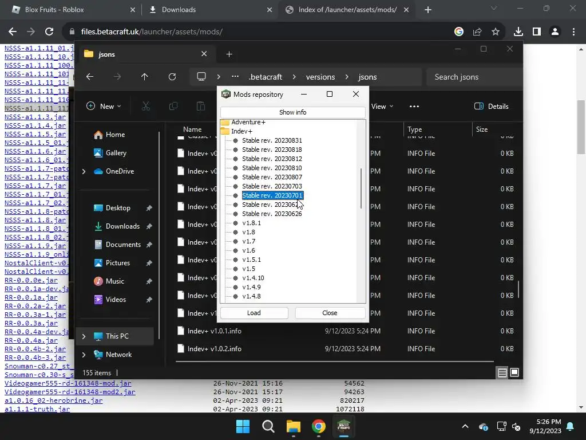Open the Videogamer555-rd-161348-mod.jar link
This screenshot has width=586, height=440.
(68, 383)
